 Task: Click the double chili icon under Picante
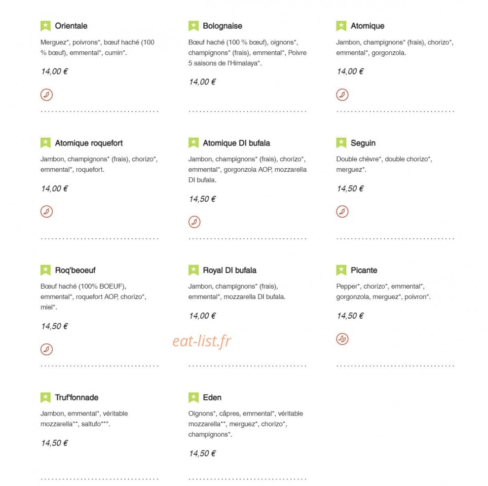click(342, 339)
